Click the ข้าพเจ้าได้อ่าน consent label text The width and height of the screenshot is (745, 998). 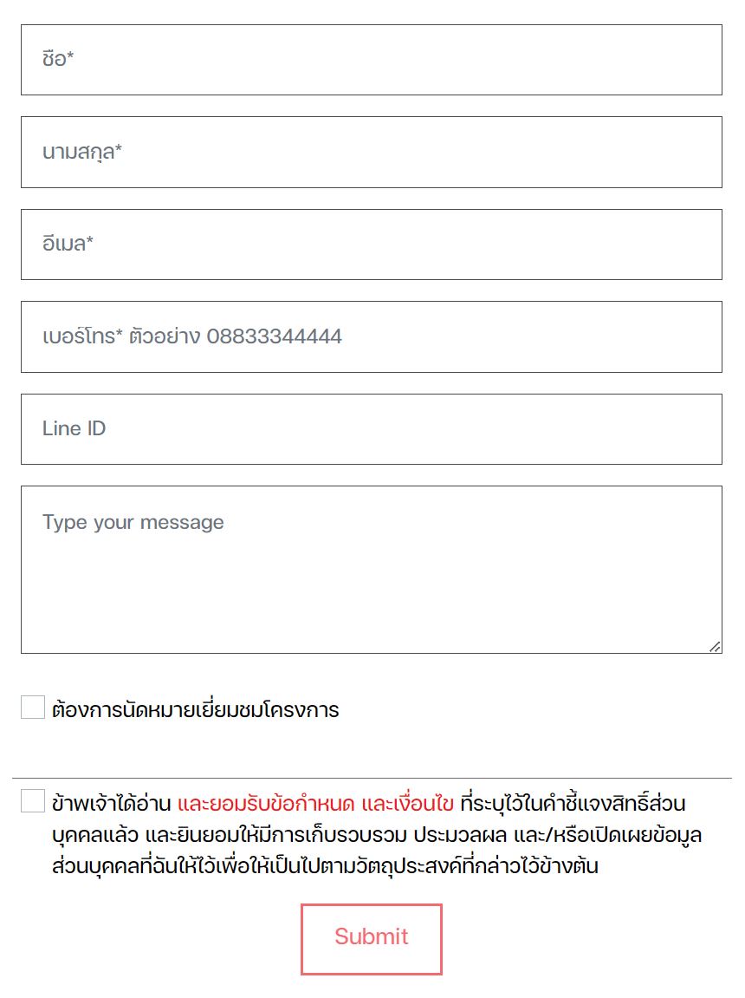111,804
